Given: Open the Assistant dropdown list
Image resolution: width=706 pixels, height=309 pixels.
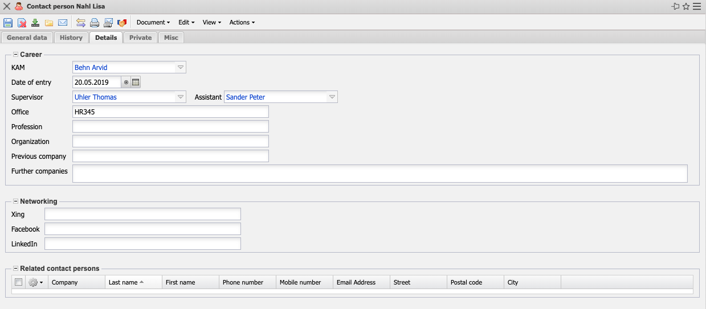Looking at the screenshot, I should click(332, 97).
